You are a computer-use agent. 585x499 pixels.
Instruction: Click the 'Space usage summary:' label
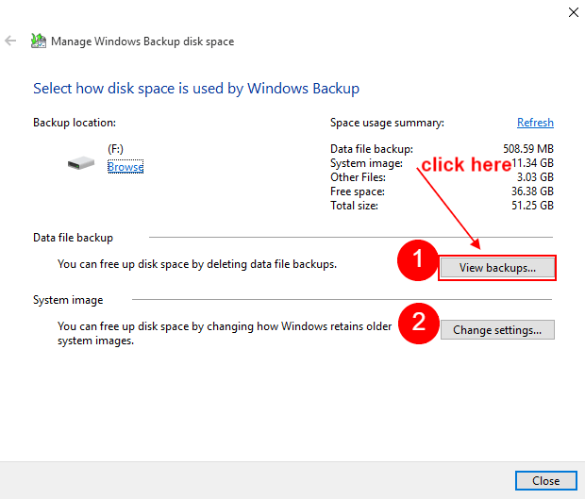pyautogui.click(x=387, y=123)
